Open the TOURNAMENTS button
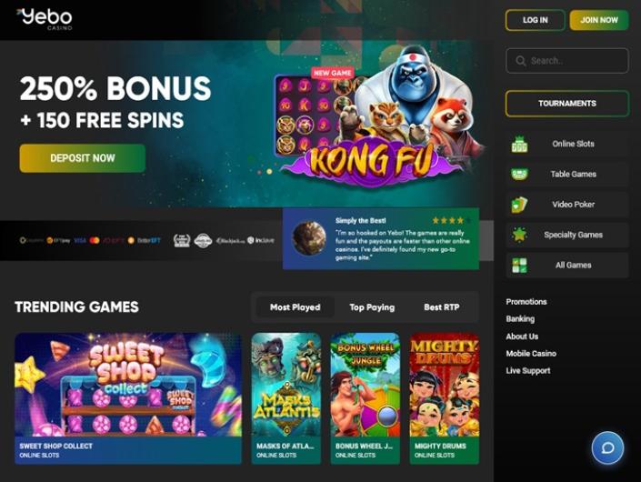The width and height of the screenshot is (641, 482). point(567,104)
